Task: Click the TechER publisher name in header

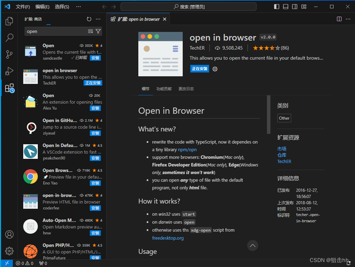Action: [x=197, y=48]
